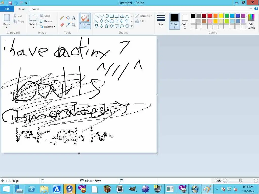The width and height of the screenshot is (259, 194).
Task: Open the File menu
Action: pos(7,9)
